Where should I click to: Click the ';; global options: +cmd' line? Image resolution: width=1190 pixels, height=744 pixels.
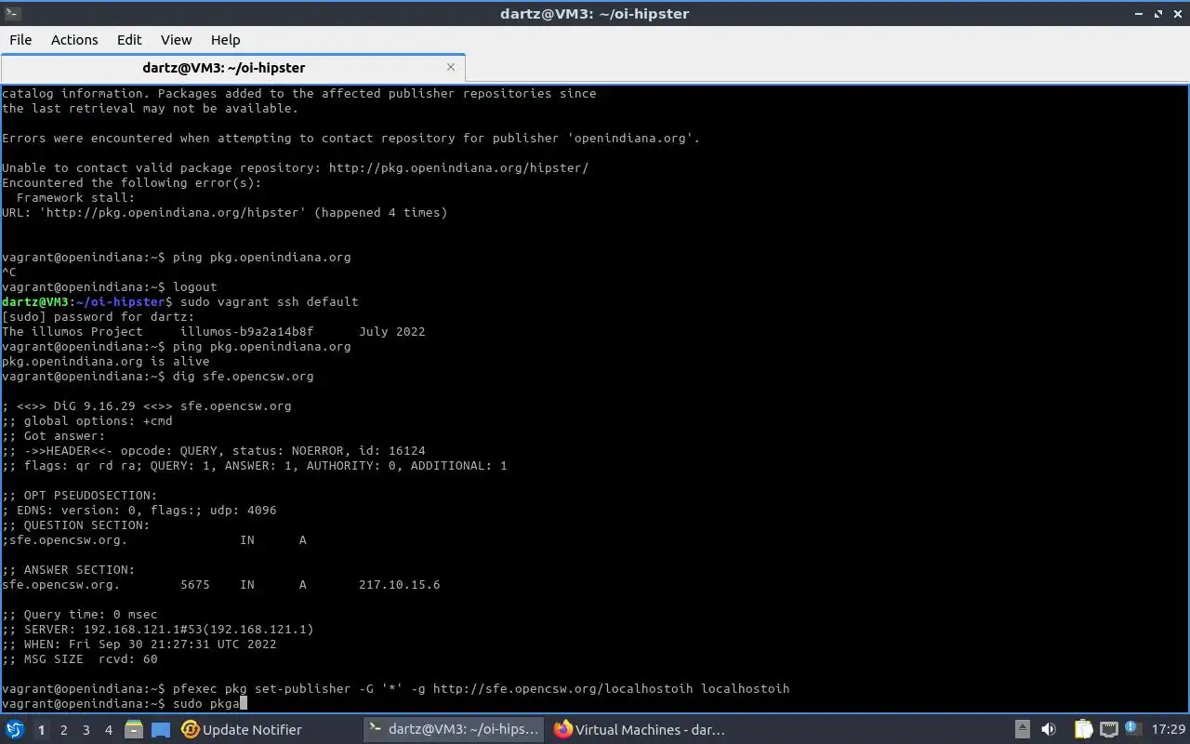(86, 421)
